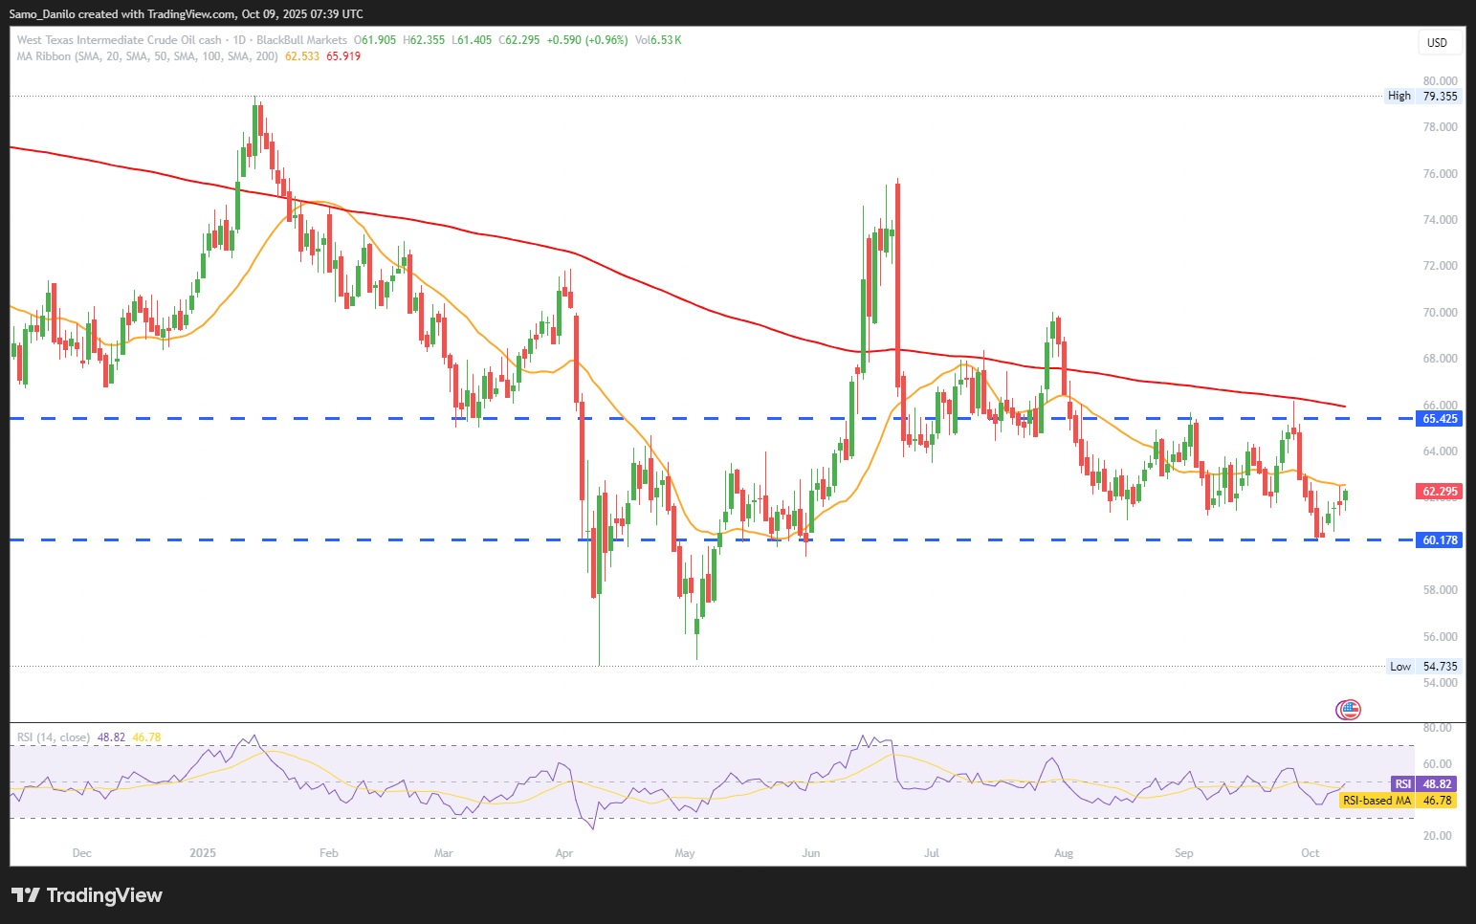Viewport: 1476px width, 924px height.
Task: Select the yellow RSI-based MA 46.78 tag
Action: point(1397,801)
